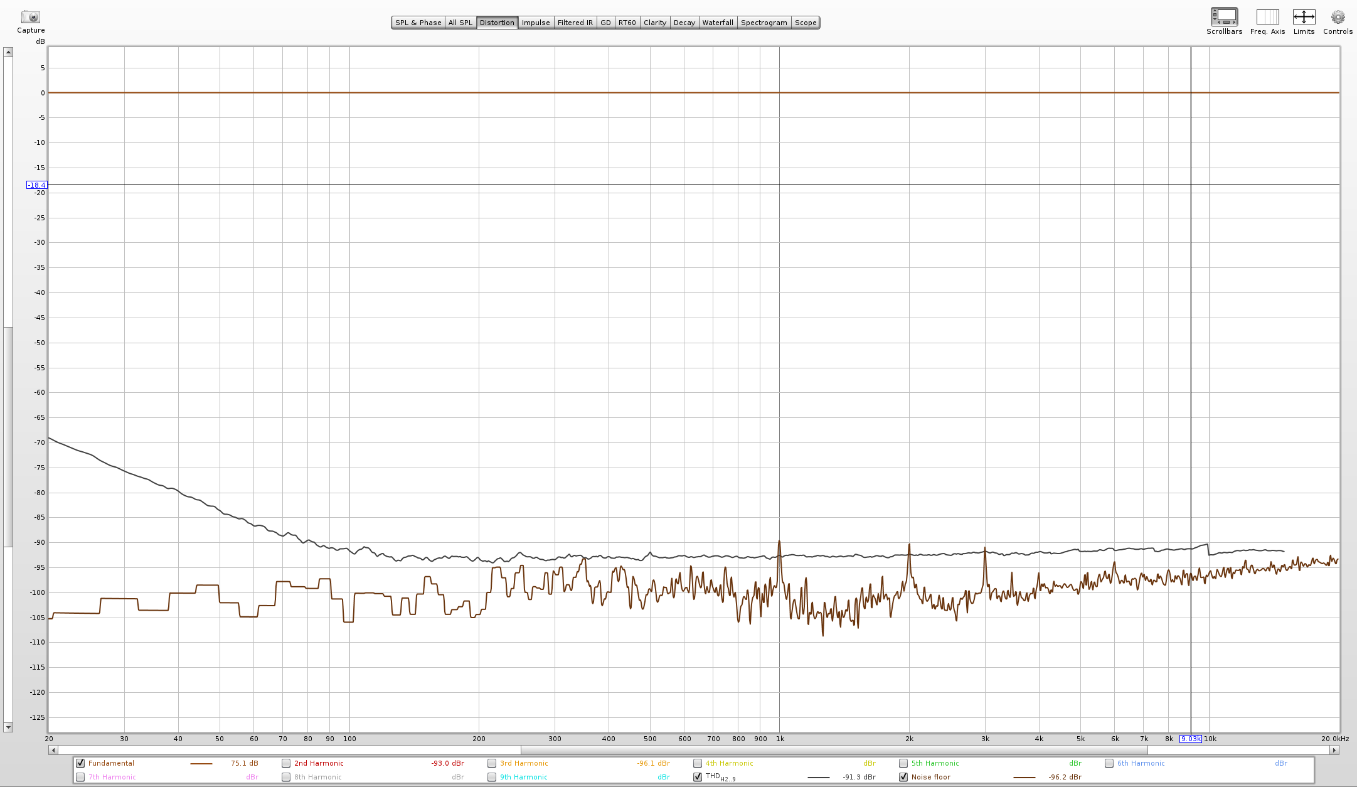Enable the 2nd Harmonic checkbox
Screen dimensions: 1357x787
click(x=286, y=763)
